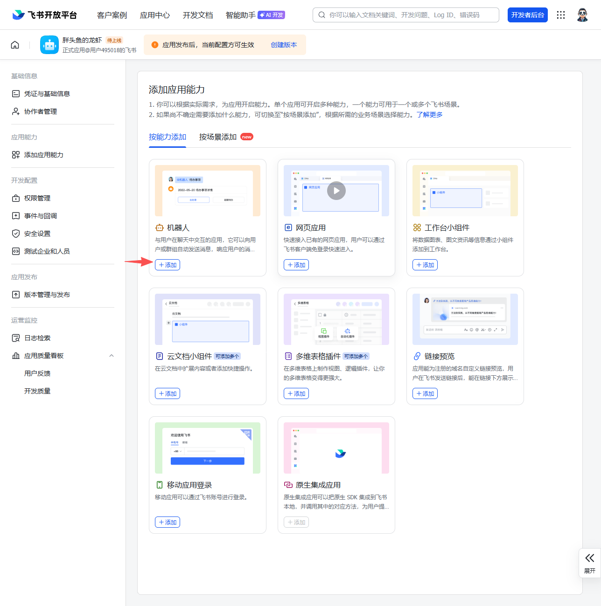601x606 pixels.
Task: Click the 链接预览 link icon
Action: [x=417, y=356]
